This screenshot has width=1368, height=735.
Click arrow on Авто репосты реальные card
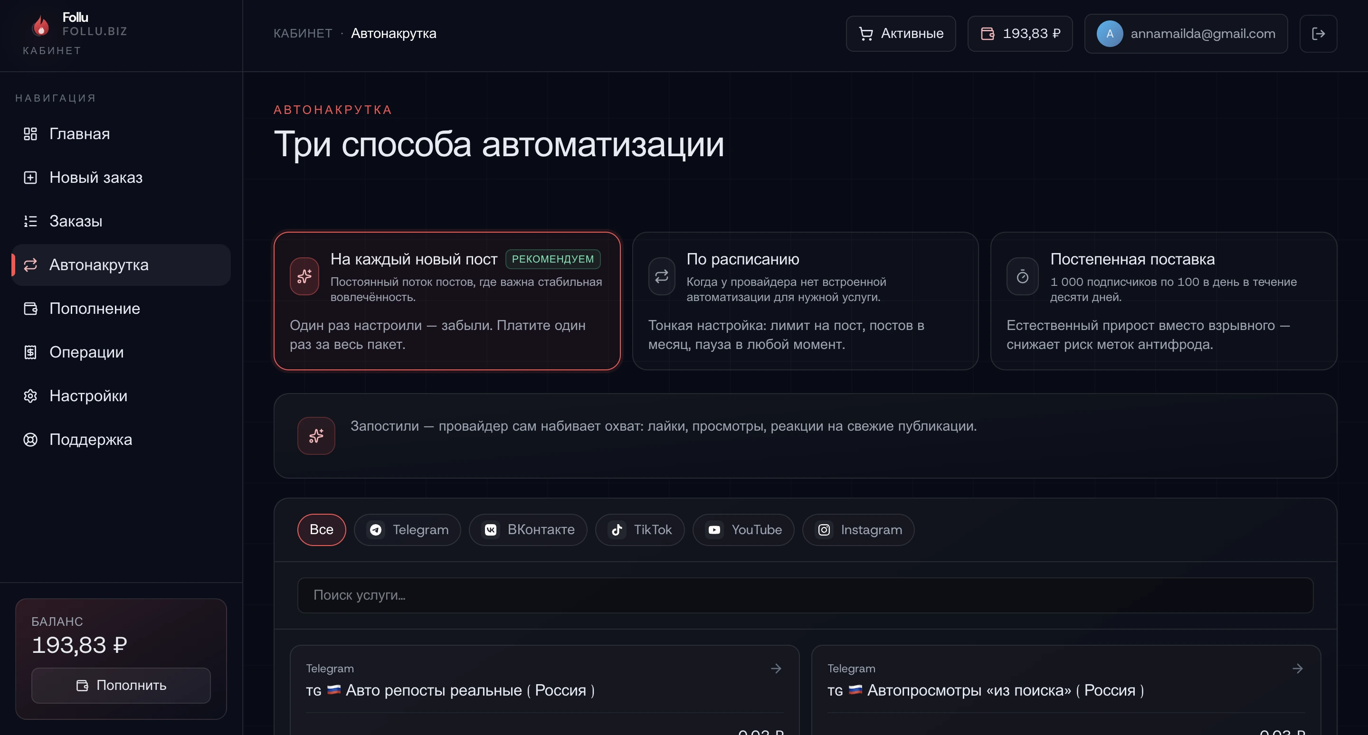click(776, 669)
